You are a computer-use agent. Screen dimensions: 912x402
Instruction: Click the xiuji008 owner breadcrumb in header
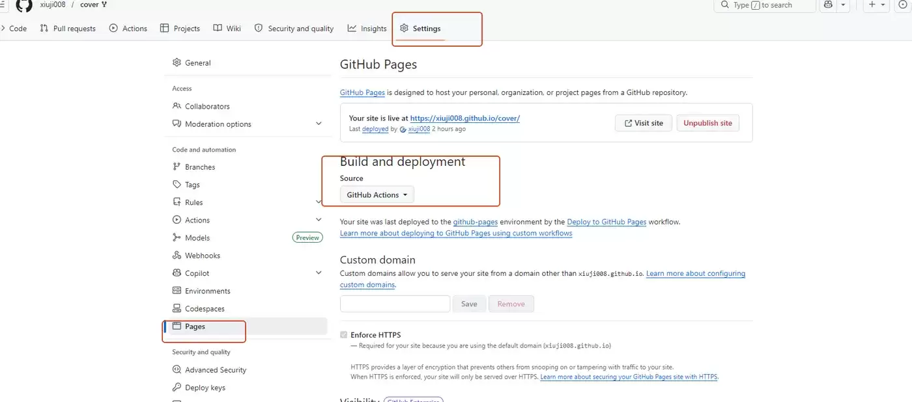[53, 5]
